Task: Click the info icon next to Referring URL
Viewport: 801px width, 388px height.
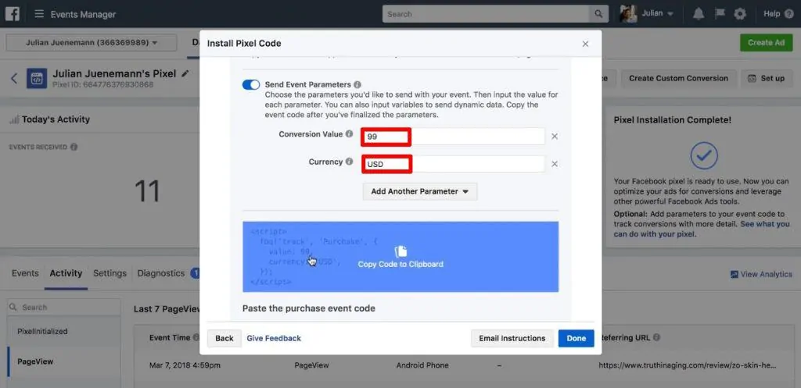Action: tap(656, 337)
